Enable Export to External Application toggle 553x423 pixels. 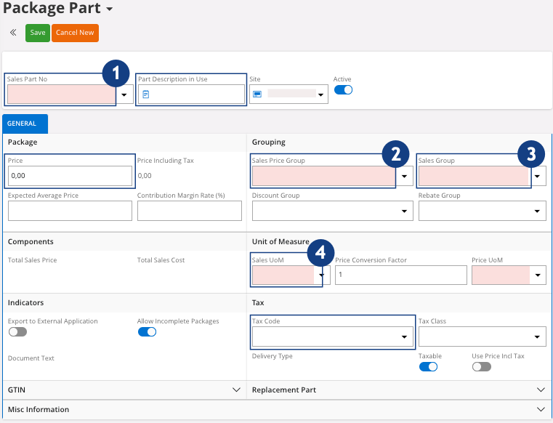[17, 332]
